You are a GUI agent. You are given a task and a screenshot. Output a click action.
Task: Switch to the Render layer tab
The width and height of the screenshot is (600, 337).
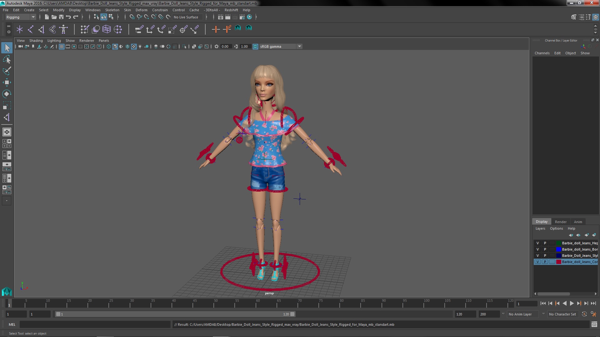[x=561, y=222]
